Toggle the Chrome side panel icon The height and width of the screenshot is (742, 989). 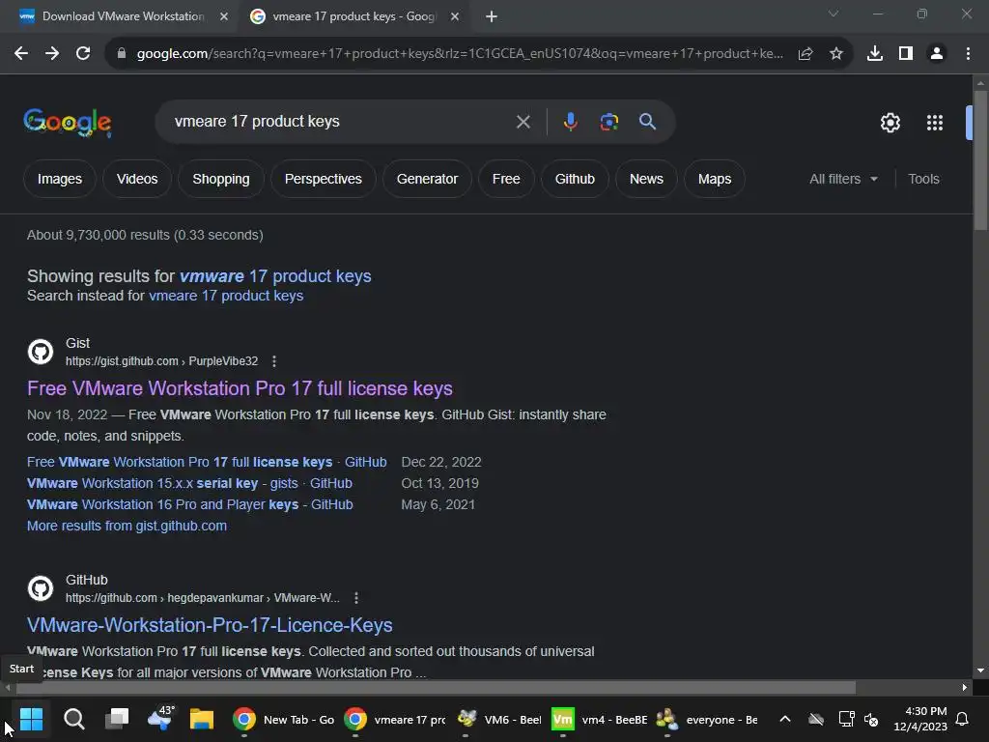[x=906, y=54]
